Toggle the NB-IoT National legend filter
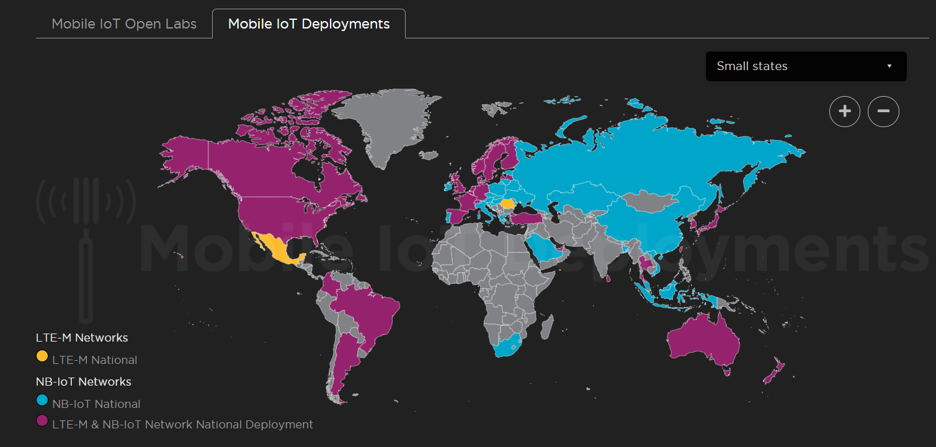The height and width of the screenshot is (447, 936). 89,403
